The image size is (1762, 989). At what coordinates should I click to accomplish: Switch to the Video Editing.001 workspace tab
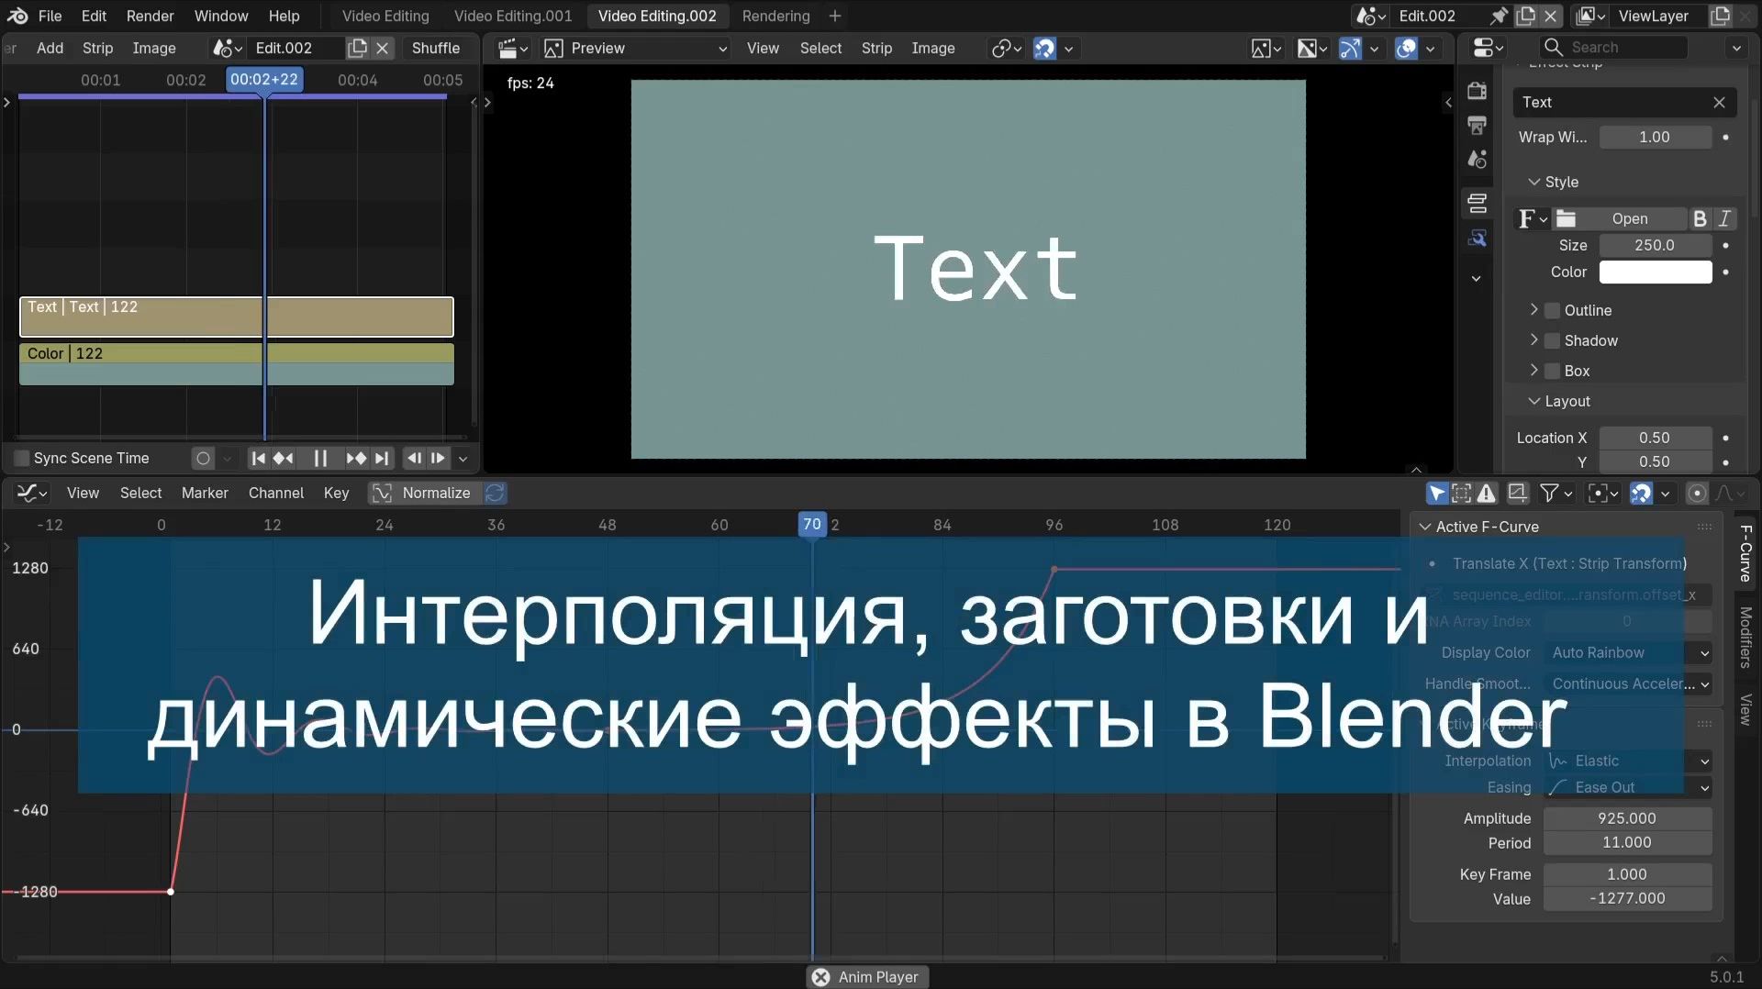(511, 16)
